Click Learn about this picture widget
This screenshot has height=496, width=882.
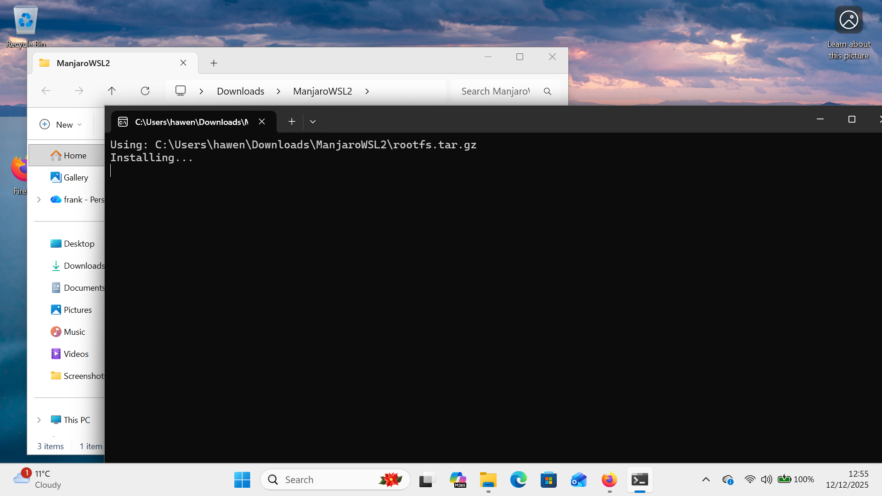coord(848,20)
